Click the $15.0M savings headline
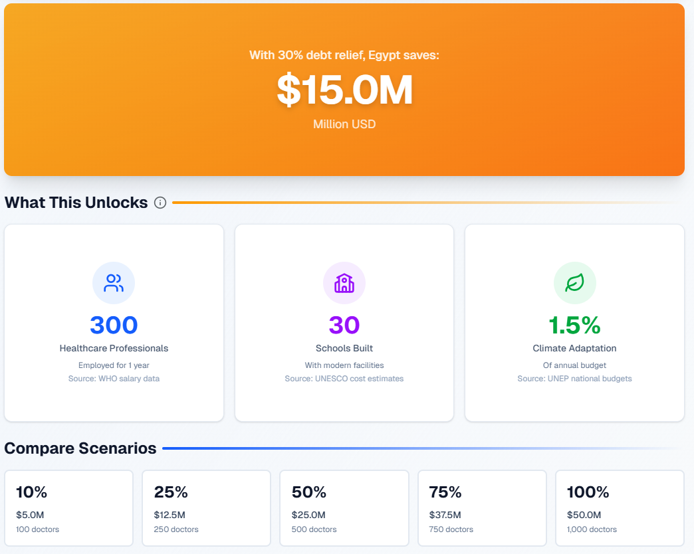The width and height of the screenshot is (694, 554). click(344, 90)
